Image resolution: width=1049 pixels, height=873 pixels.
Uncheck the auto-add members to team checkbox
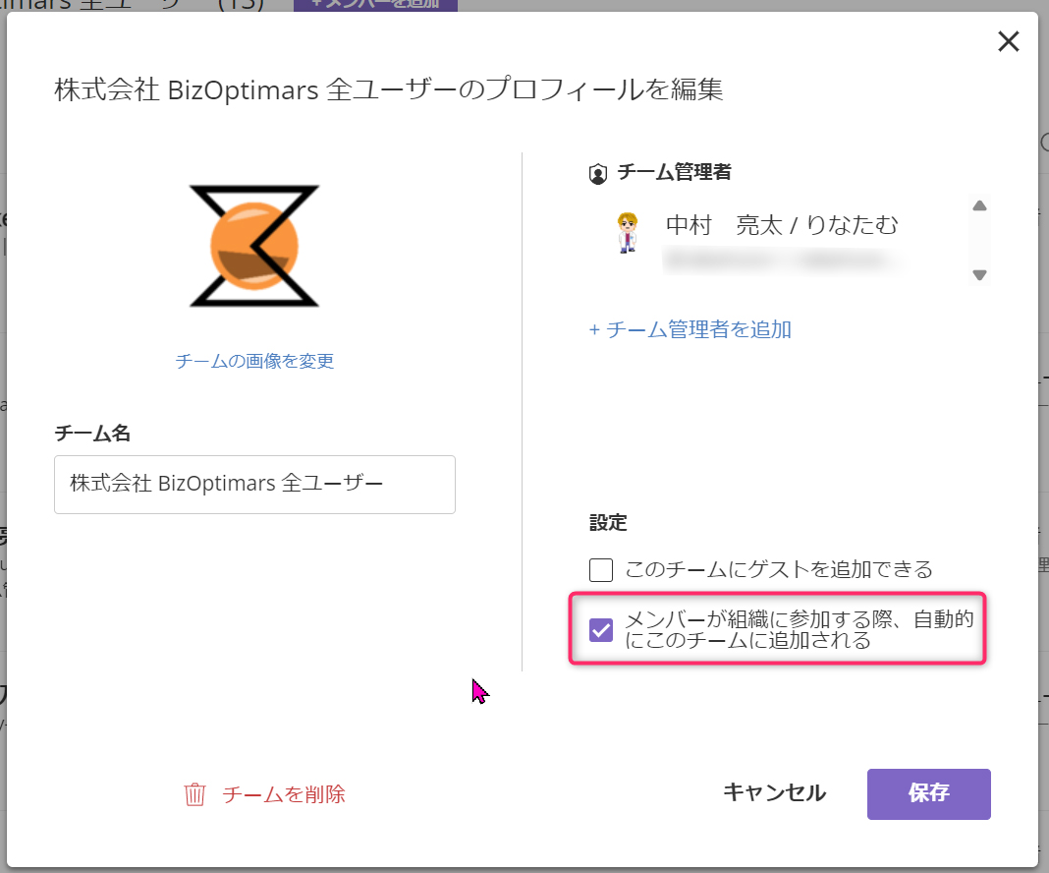[x=601, y=630]
